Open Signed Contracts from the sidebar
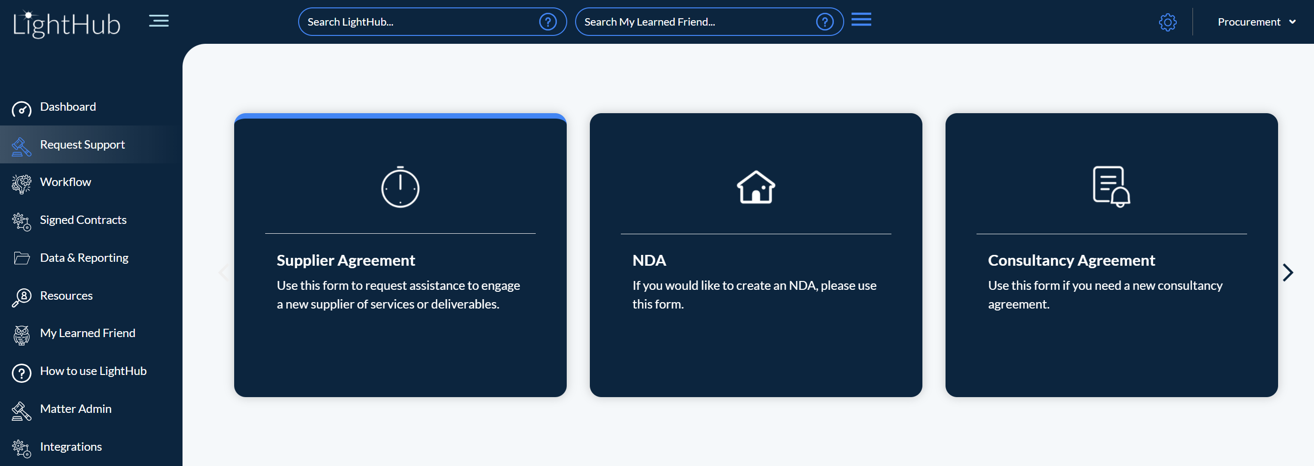This screenshot has width=1314, height=466. 83,219
